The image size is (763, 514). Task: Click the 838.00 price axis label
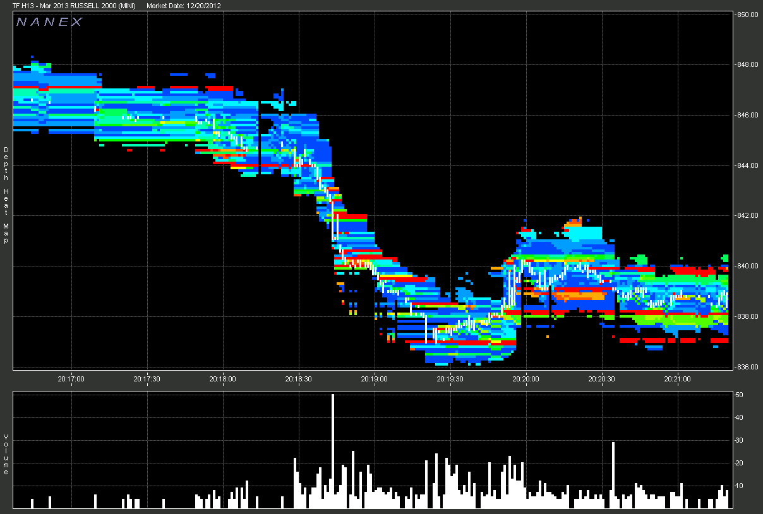click(x=748, y=316)
